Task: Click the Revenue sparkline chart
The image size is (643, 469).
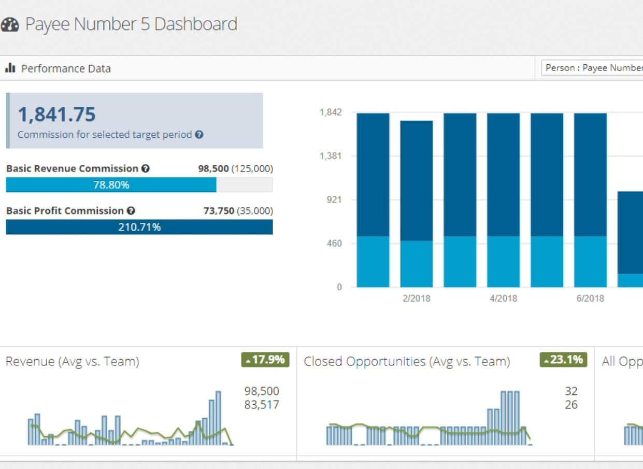Action: (x=130, y=418)
